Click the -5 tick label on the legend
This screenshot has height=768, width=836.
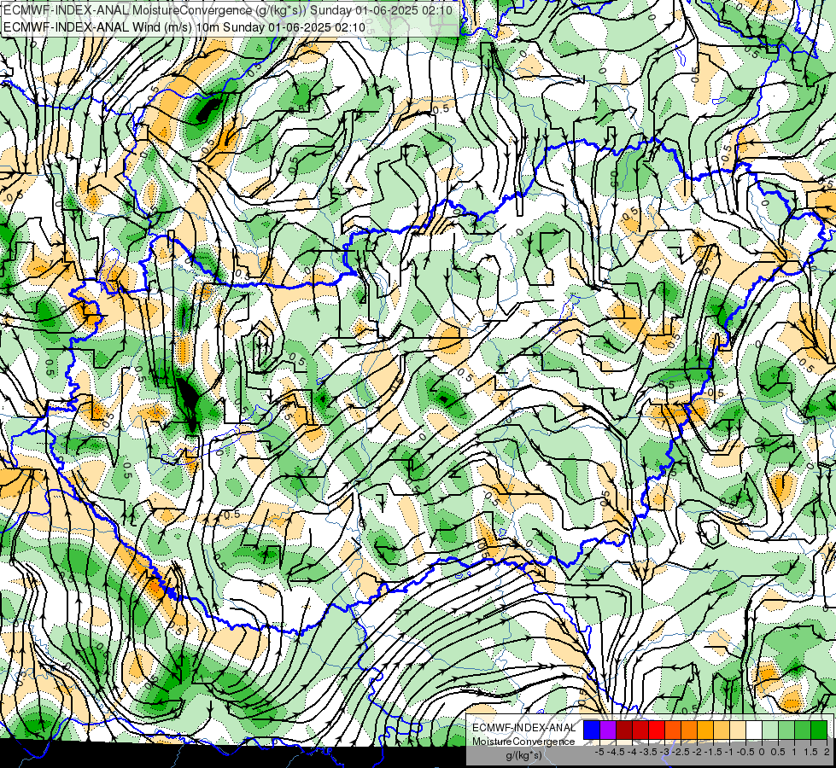(599, 752)
